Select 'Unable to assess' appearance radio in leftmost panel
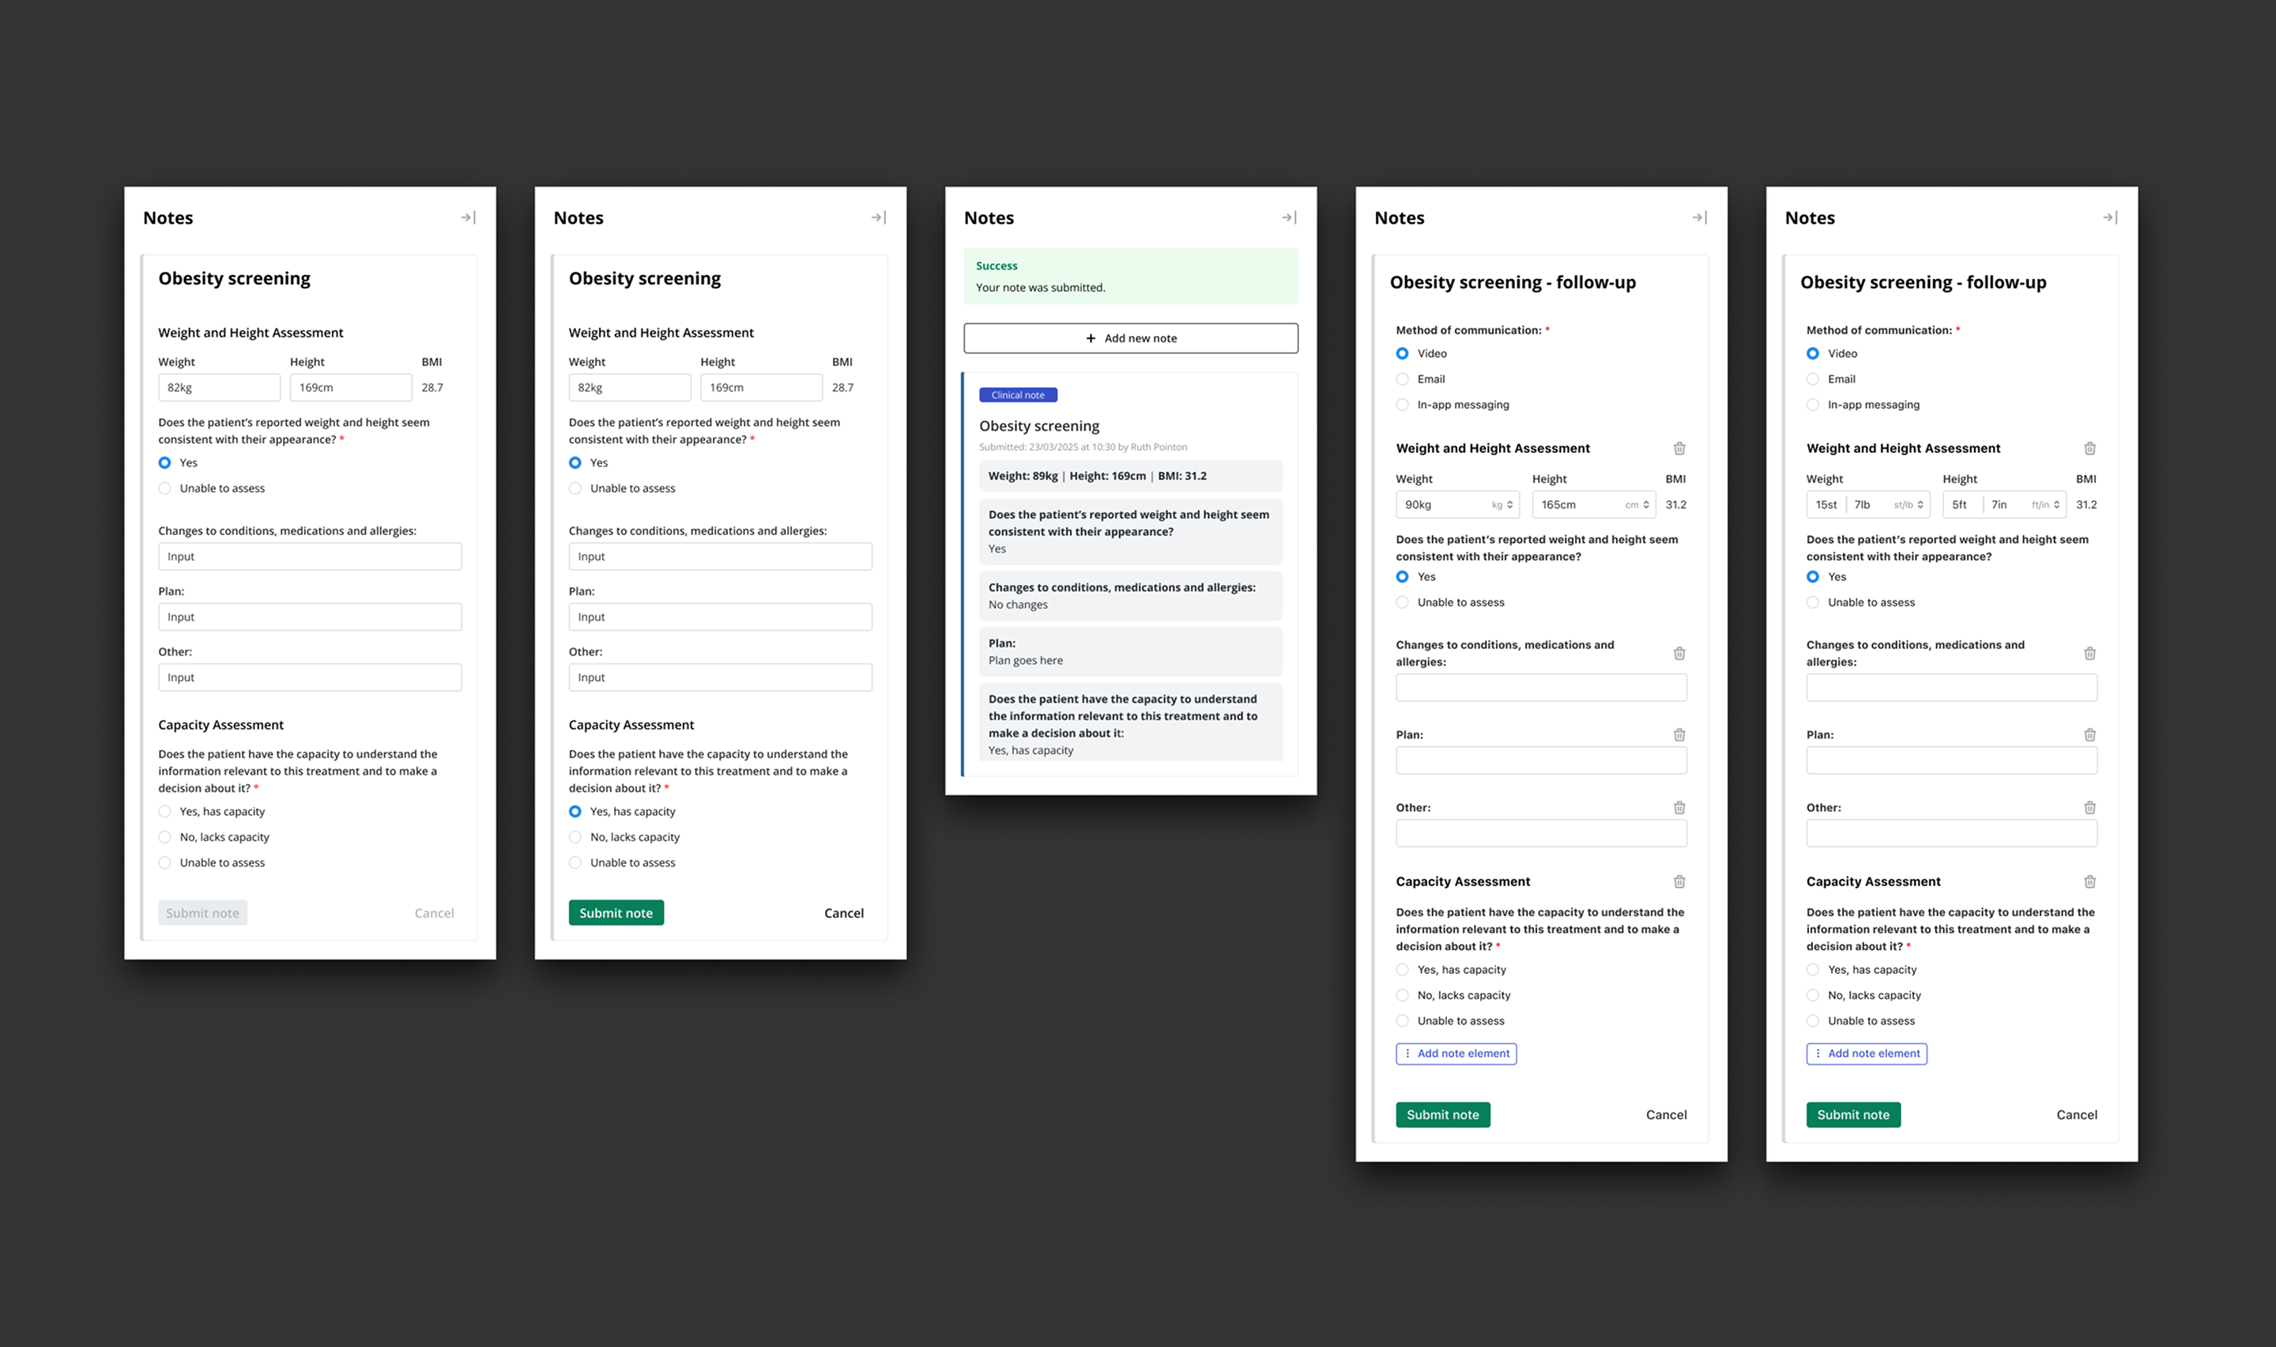 point(165,489)
